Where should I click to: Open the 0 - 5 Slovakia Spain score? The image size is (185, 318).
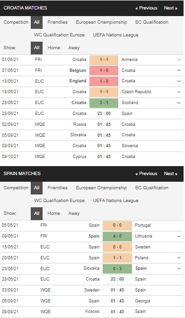pyautogui.click(x=117, y=268)
